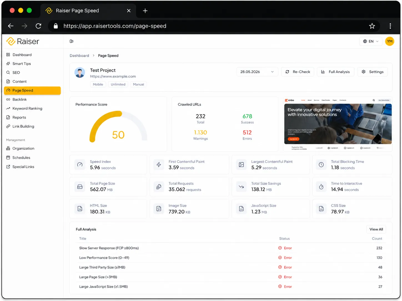This screenshot has height=301, width=402.
Task: Open Full Analysis button in header
Action: click(x=336, y=72)
